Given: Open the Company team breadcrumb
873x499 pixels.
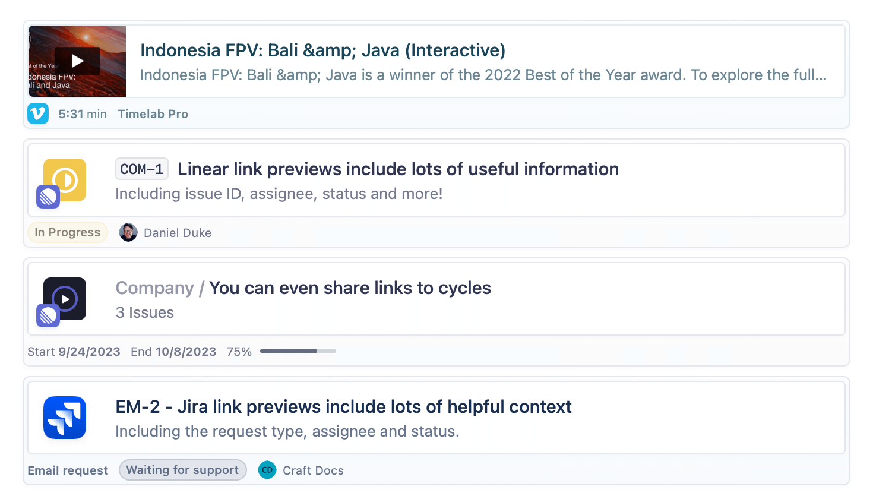Looking at the screenshot, I should 154,288.
